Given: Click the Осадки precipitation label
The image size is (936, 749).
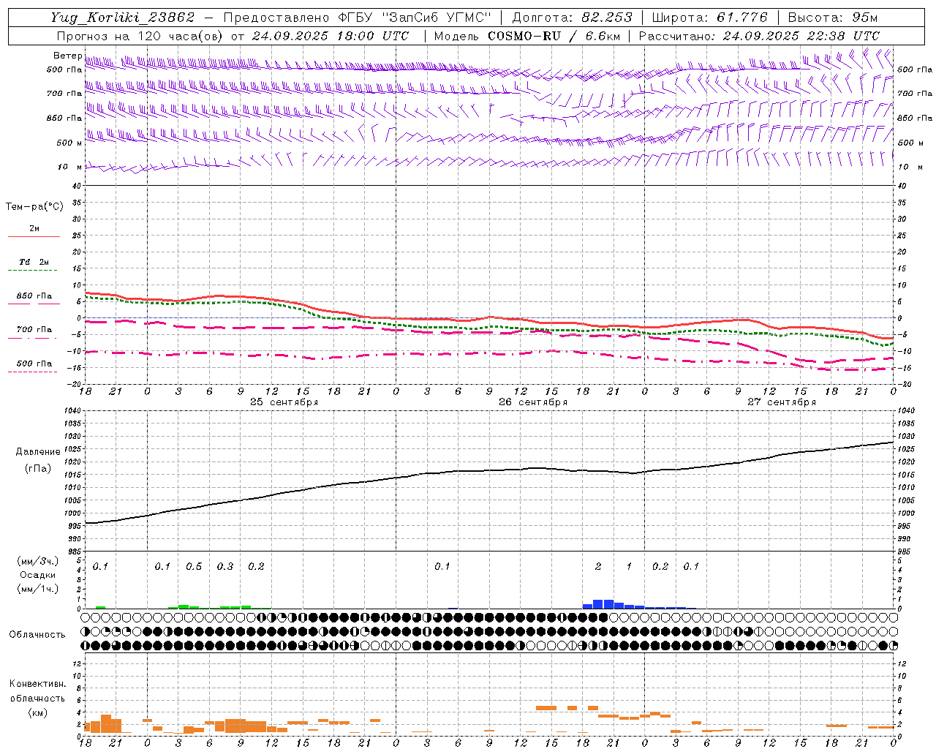Looking at the screenshot, I should point(38,575).
